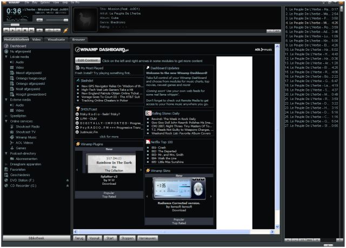The image size is (346, 248).
Task: Click Video icon under Lokale media
Action: pos(12,68)
